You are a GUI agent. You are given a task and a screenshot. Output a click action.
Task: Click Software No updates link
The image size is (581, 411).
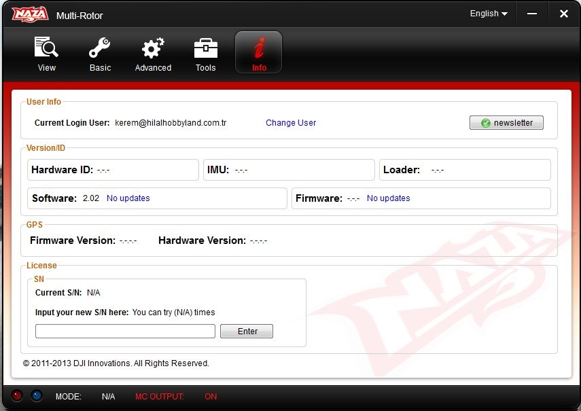[128, 198]
